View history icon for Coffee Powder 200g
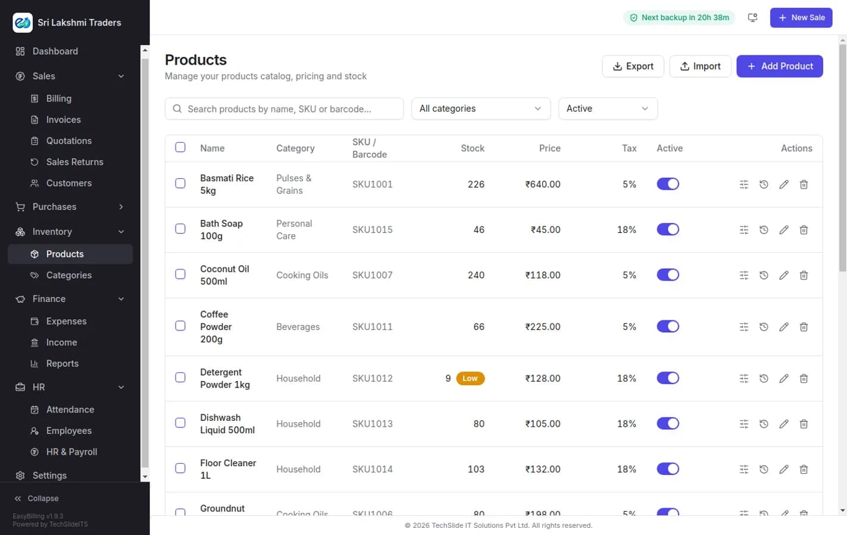847x535 pixels. (x=764, y=327)
